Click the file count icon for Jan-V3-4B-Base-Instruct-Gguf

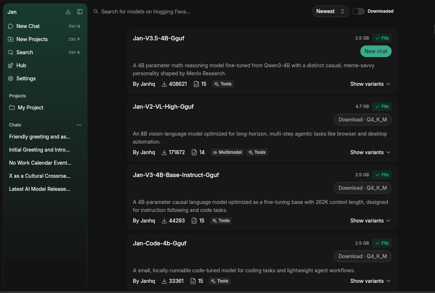pos(194,221)
